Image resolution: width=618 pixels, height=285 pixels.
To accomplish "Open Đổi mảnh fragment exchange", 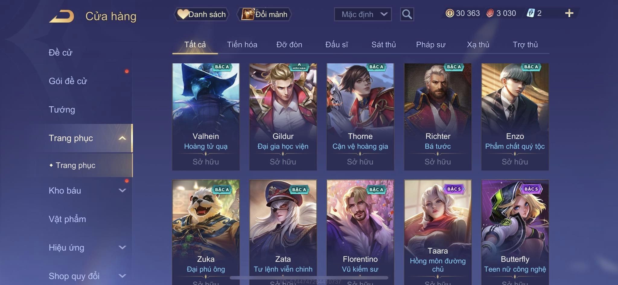I will pyautogui.click(x=264, y=14).
